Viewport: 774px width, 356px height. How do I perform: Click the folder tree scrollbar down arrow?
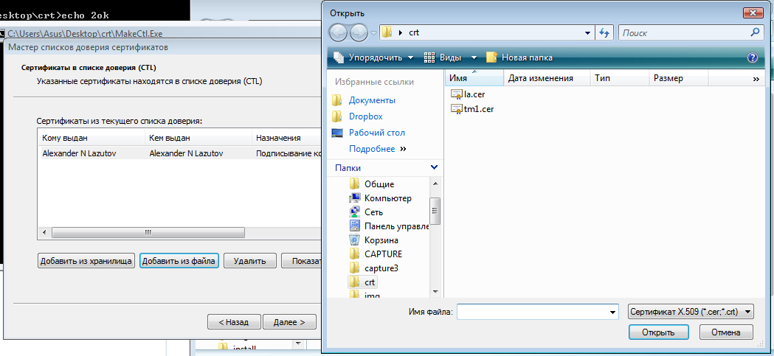[x=435, y=291]
